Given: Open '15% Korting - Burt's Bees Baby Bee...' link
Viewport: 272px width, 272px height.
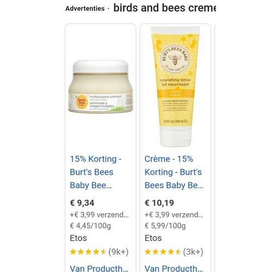Looking at the screenshot, I should [x=96, y=172].
